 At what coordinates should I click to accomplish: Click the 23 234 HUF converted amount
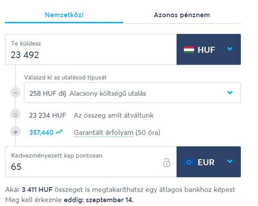tap(48, 115)
